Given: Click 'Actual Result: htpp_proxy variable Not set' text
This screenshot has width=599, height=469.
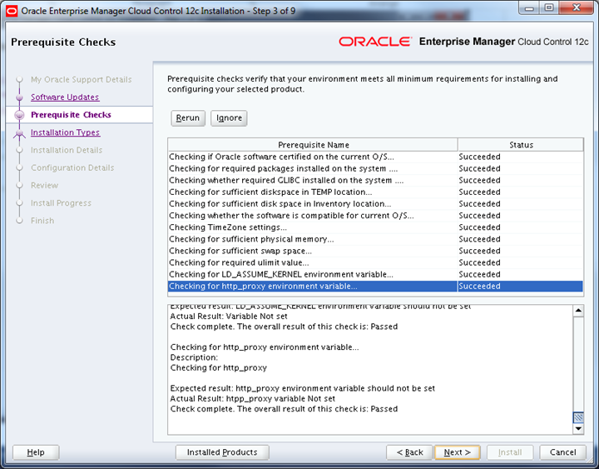Looking at the screenshot, I should click(x=253, y=399).
